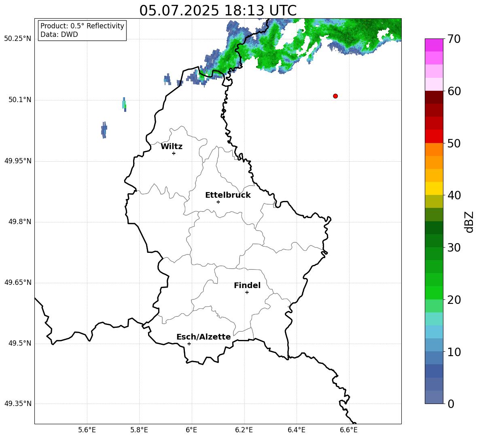Viewport: 479px width, 438px height.
Task: Click the 20 tick label on colorbar
Action: click(x=454, y=300)
